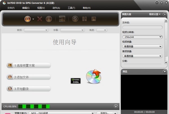Expand the 角度 angle dropdown
This screenshot has width=169, height=114.
pos(102,30)
